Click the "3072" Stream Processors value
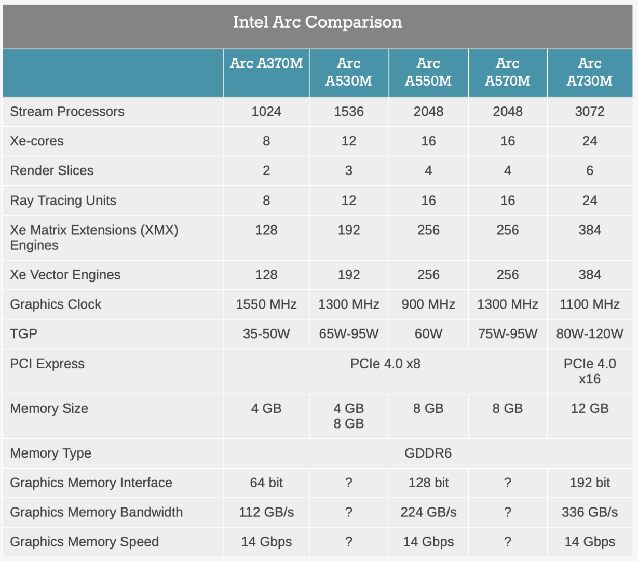638x561 pixels. [590, 112]
